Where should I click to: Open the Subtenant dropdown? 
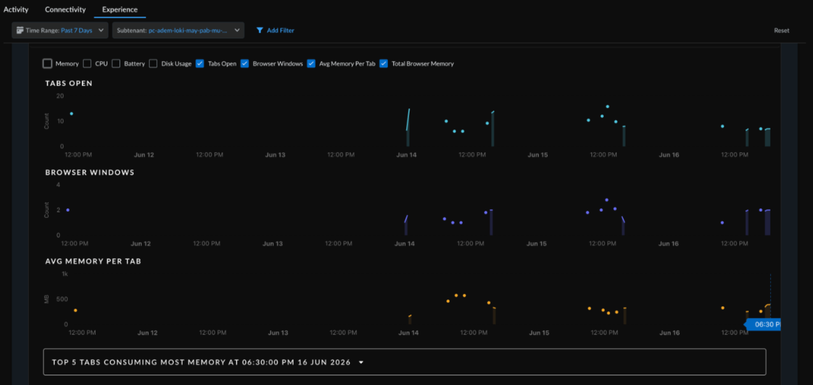pos(178,30)
